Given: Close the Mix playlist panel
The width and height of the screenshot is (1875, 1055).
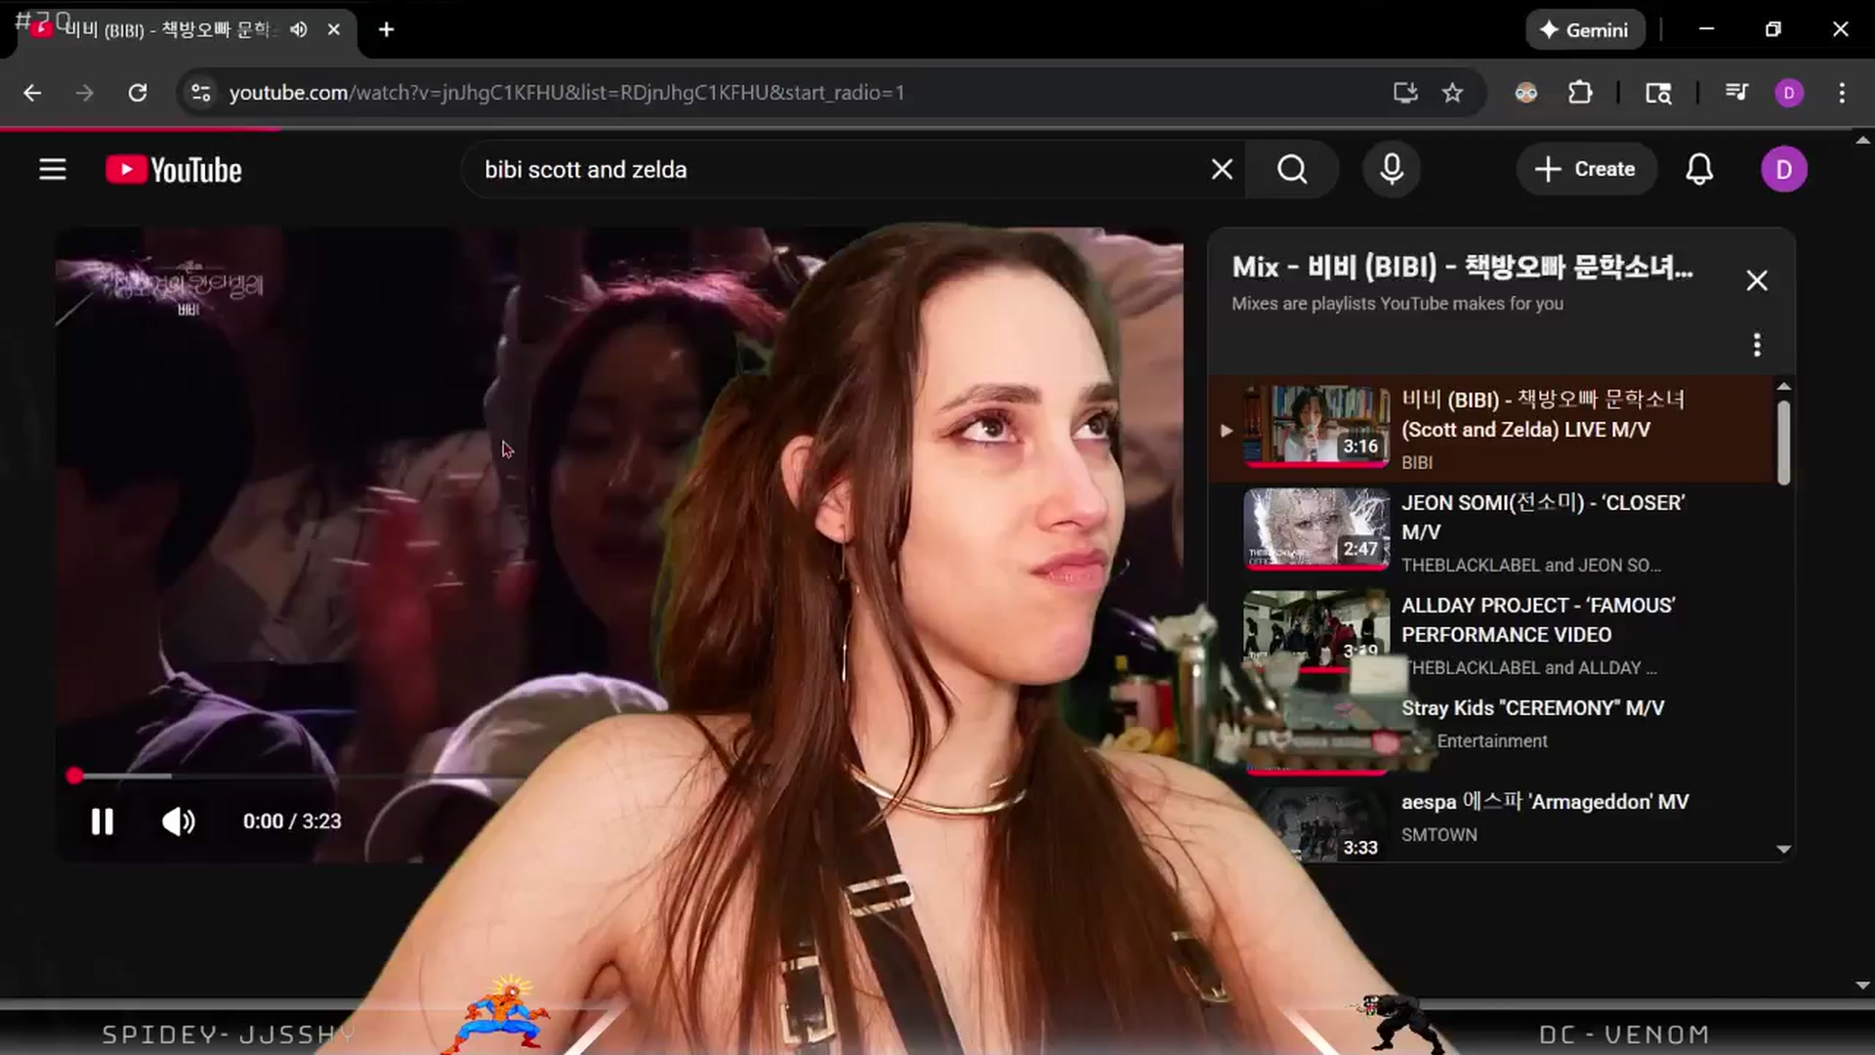Looking at the screenshot, I should pyautogui.click(x=1756, y=280).
